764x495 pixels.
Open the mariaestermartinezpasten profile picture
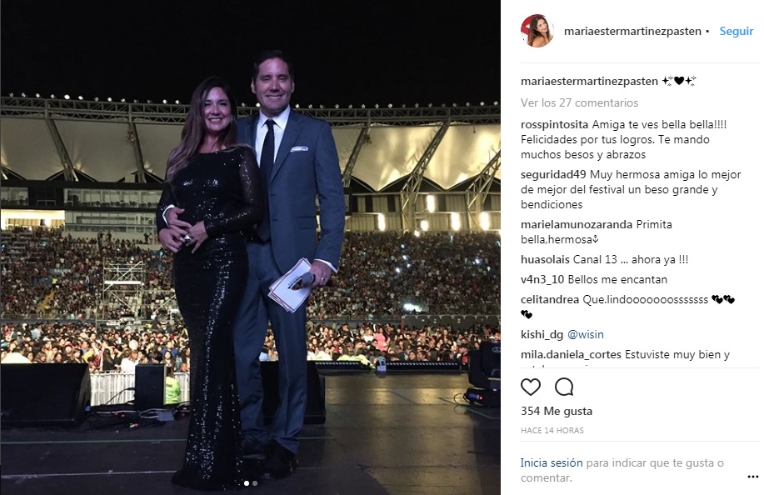point(537,31)
